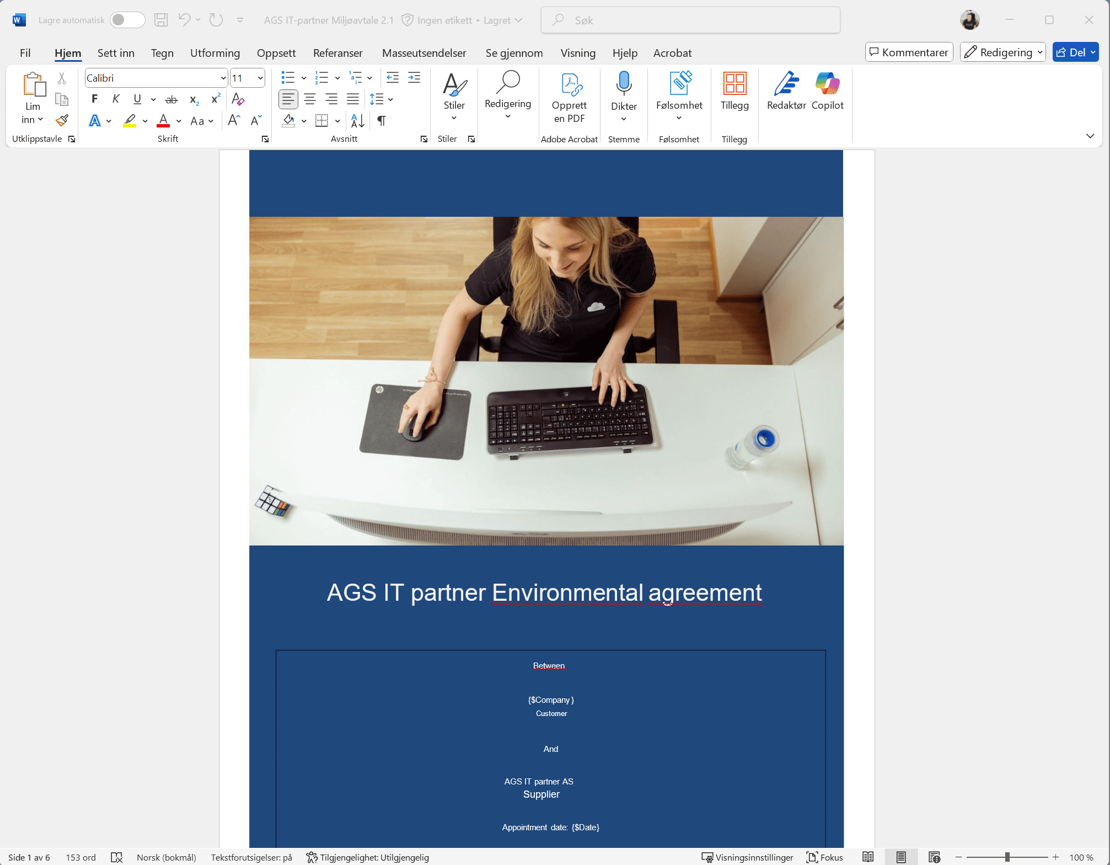The width and height of the screenshot is (1110, 865).
Task: Start dictation with the Dikter microphone
Action: pos(624,84)
